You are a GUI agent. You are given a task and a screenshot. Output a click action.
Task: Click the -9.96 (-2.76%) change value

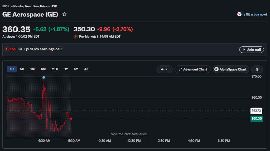(115, 29)
